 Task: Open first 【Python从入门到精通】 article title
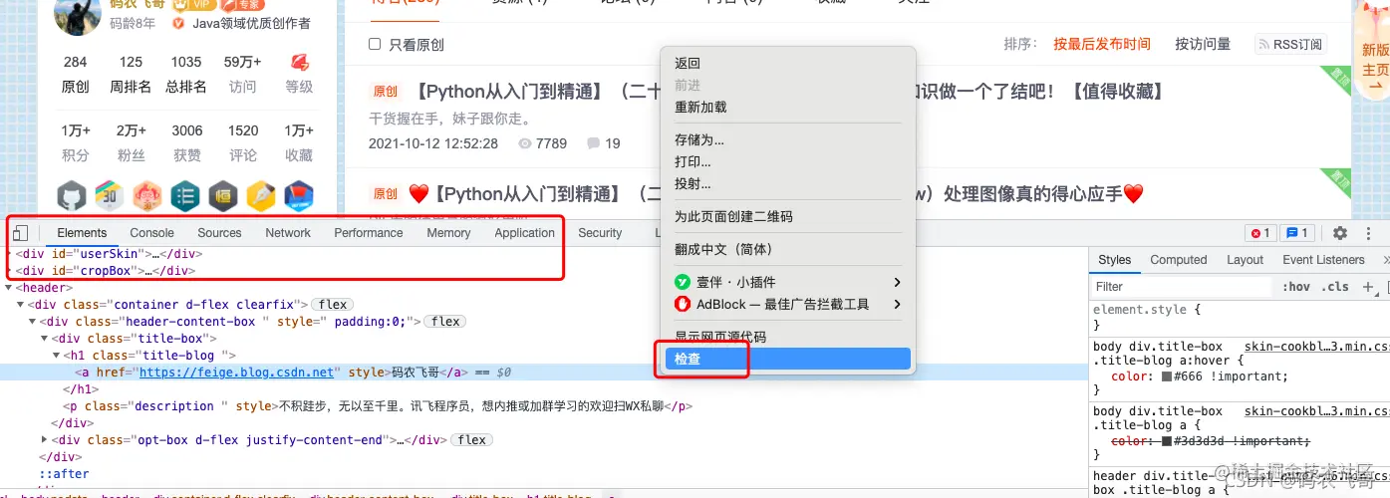(x=788, y=92)
